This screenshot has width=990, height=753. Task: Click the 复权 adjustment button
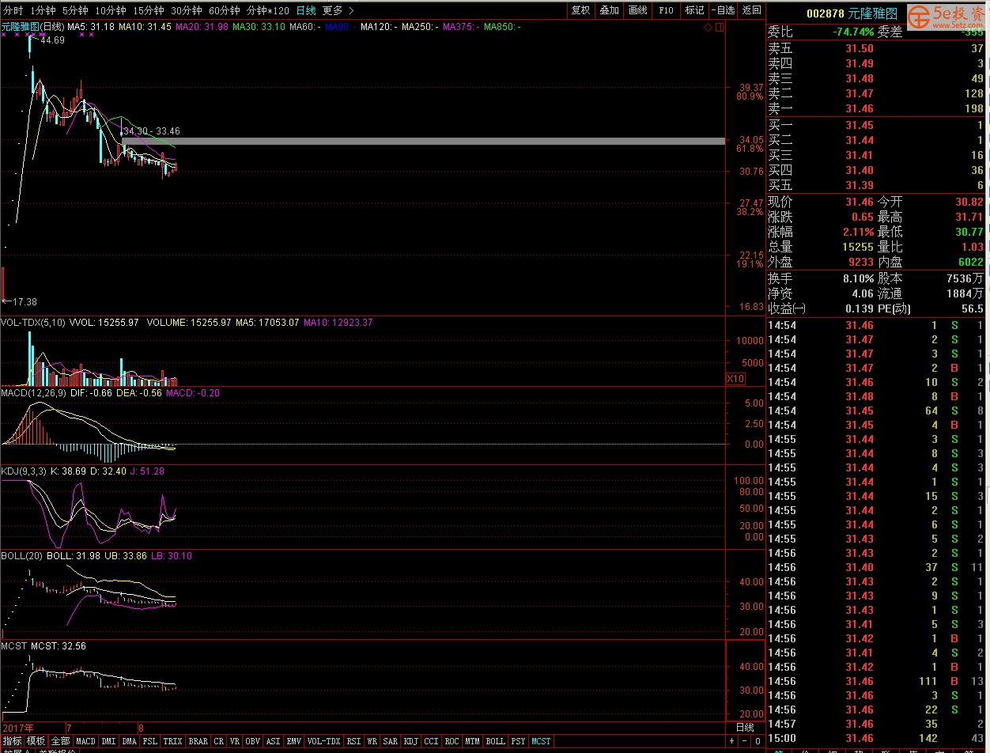pyautogui.click(x=580, y=10)
